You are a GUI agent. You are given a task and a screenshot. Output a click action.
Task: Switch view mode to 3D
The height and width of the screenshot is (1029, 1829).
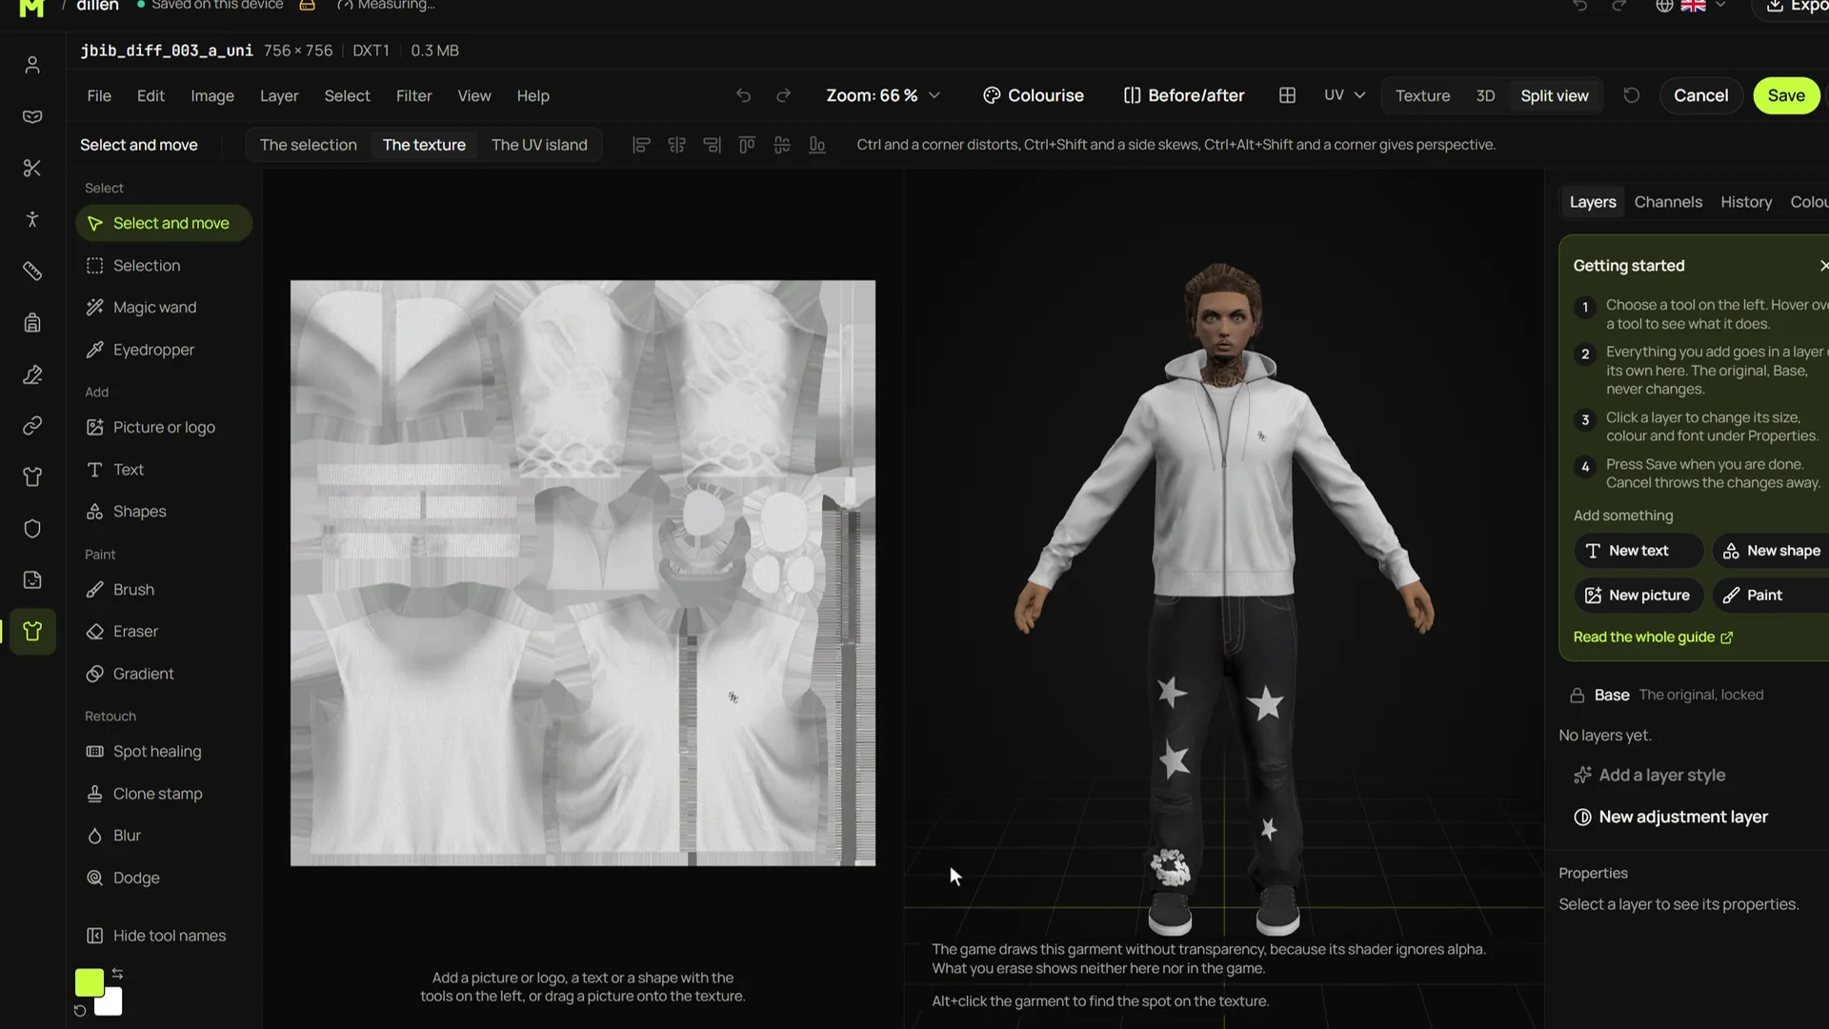pyautogui.click(x=1485, y=95)
